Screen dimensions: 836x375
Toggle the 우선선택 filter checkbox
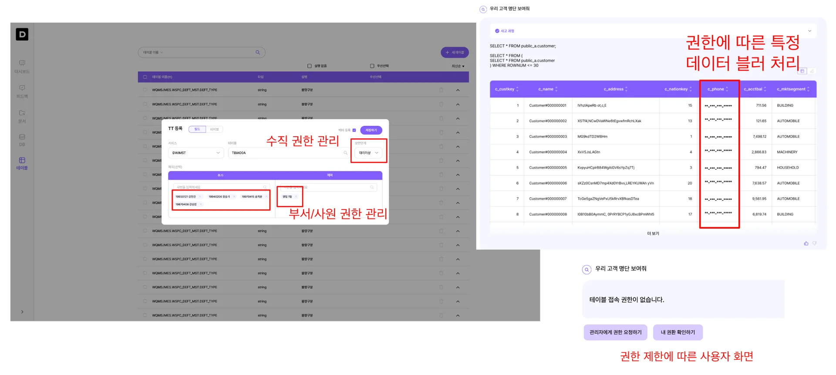(372, 66)
